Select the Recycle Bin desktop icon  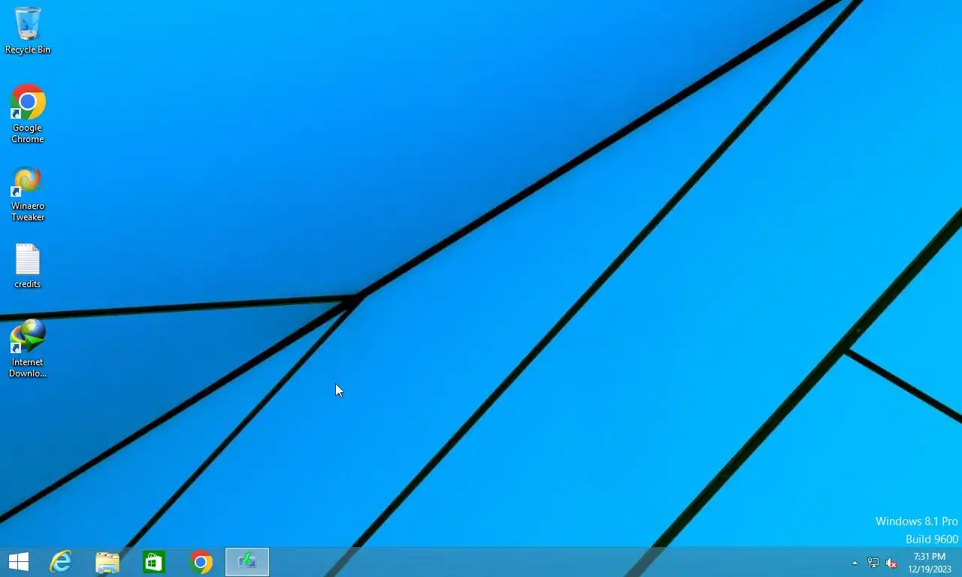pyautogui.click(x=28, y=30)
